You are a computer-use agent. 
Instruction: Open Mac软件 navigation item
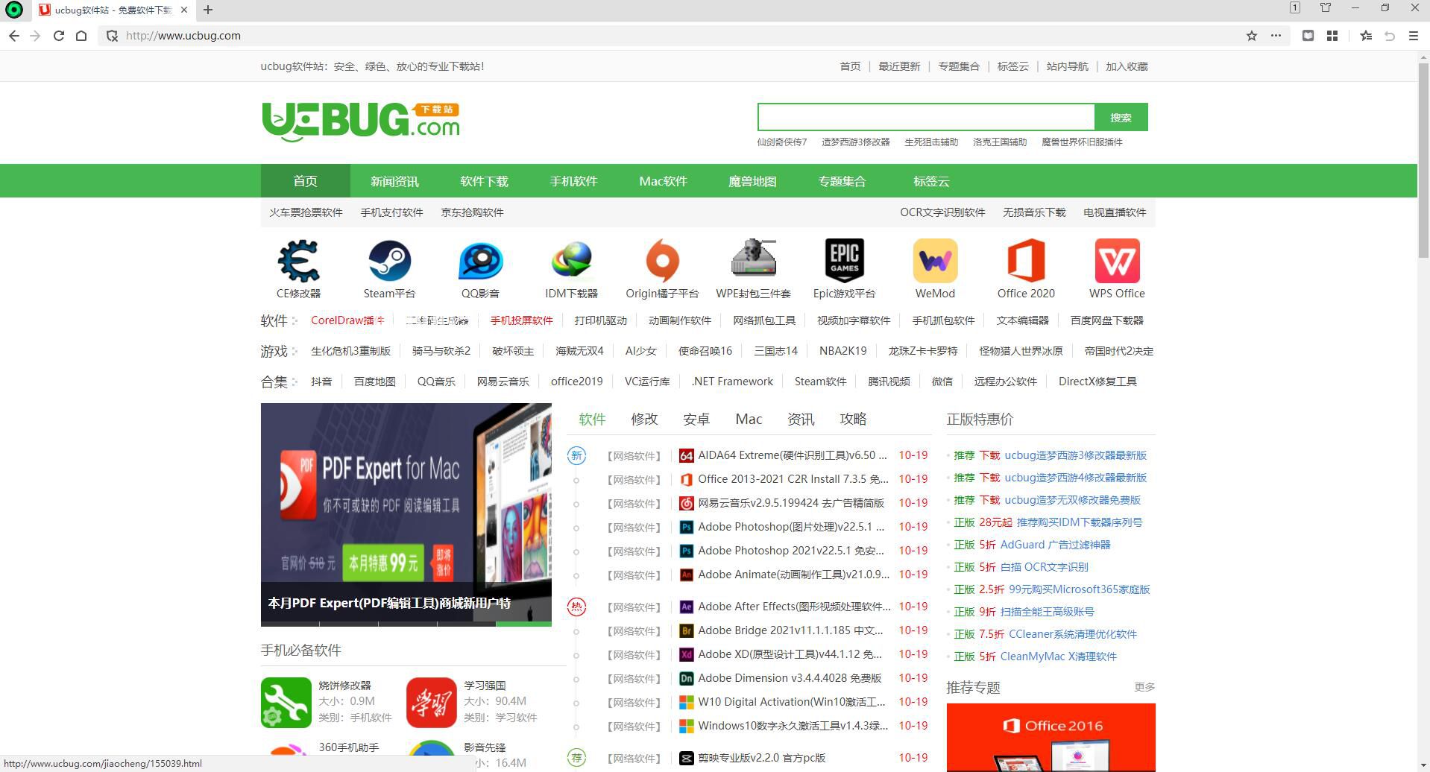tap(663, 181)
